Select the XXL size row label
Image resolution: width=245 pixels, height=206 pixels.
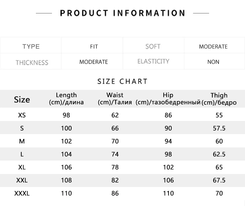(x=22, y=180)
